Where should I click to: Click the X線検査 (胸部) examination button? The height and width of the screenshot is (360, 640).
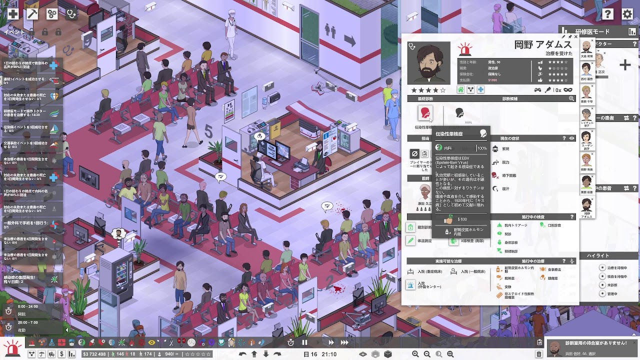(453, 241)
